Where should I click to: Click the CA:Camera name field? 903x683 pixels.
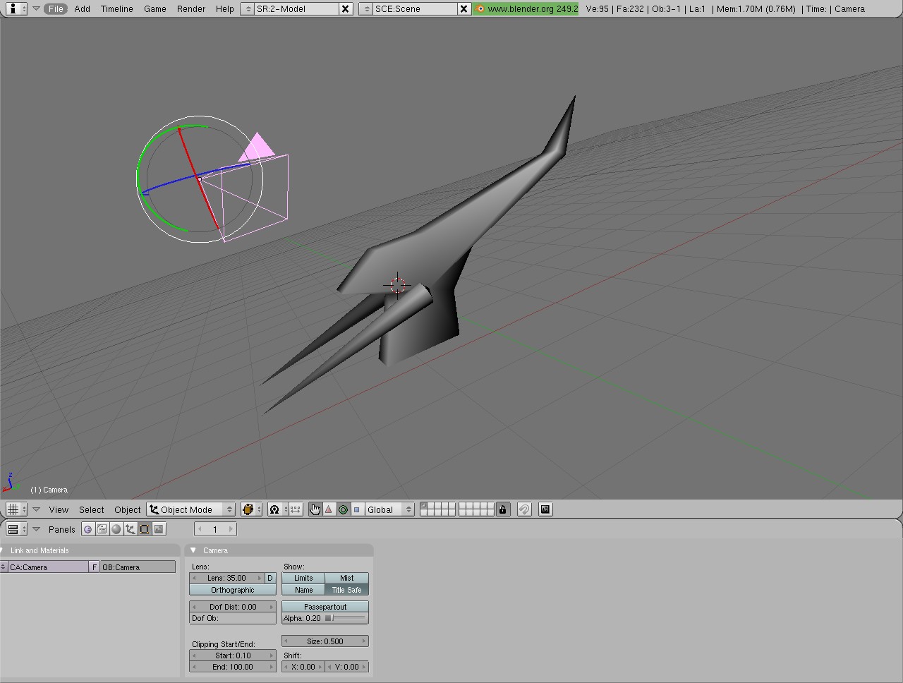(47, 567)
